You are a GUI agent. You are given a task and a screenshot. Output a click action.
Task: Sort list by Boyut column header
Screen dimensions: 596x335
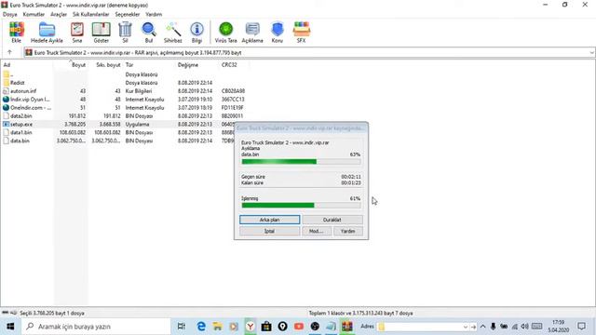[78, 65]
